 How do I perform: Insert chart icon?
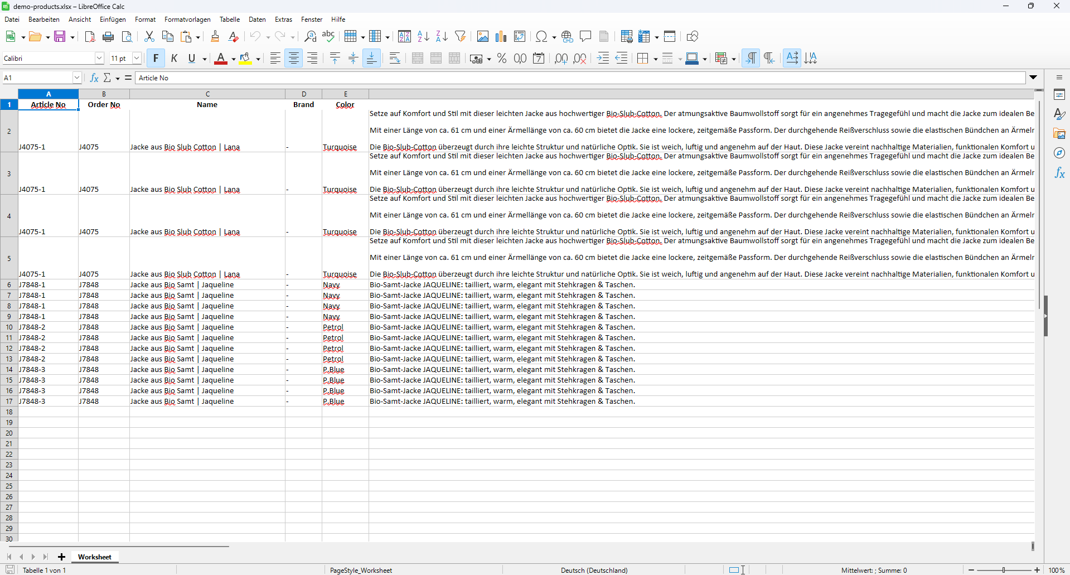tap(501, 37)
